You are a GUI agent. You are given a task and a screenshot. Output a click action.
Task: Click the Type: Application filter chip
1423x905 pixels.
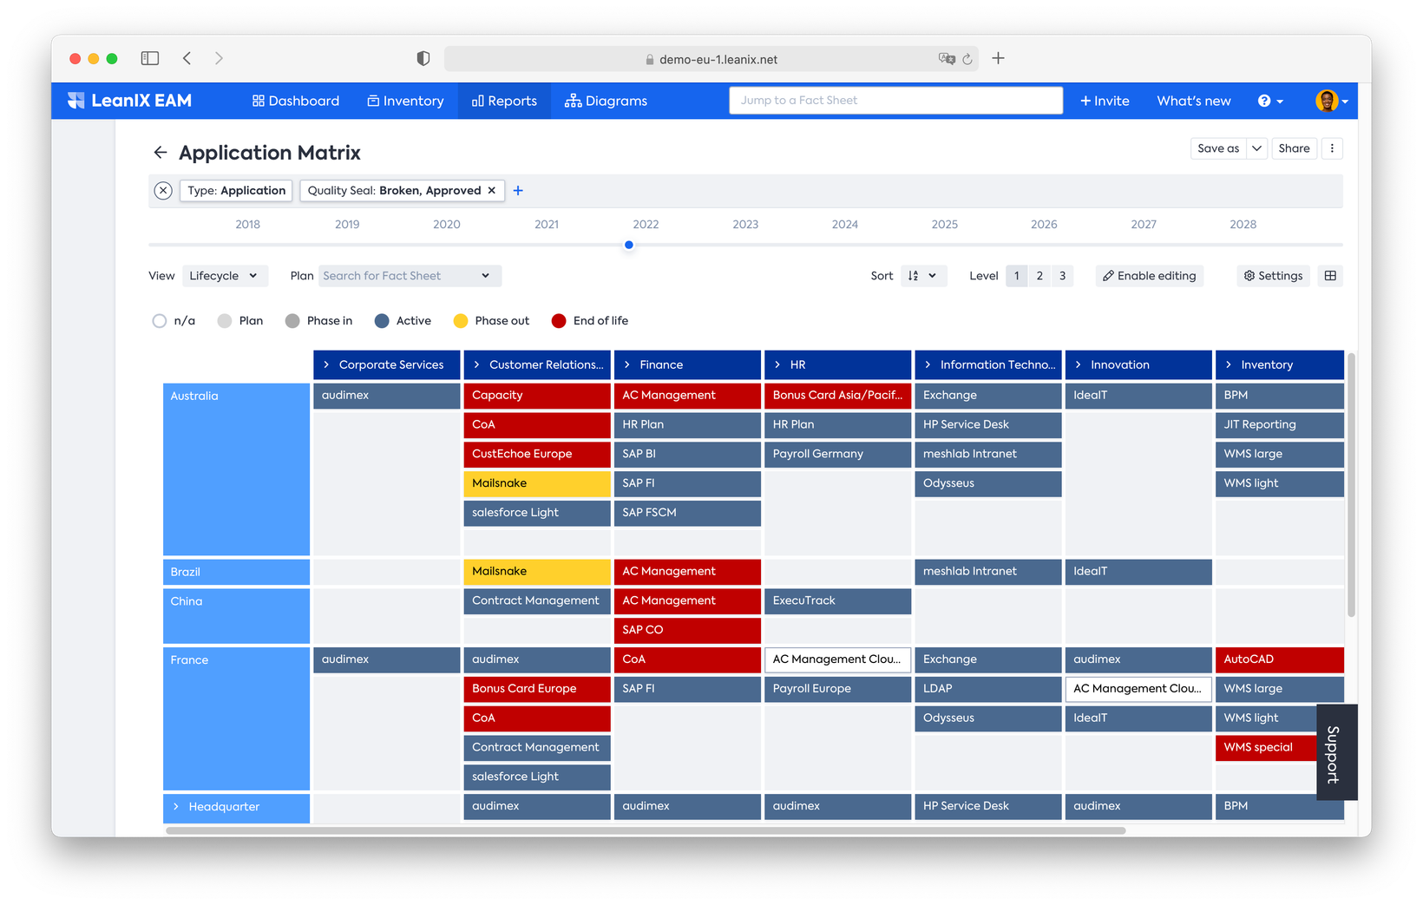[x=236, y=191]
